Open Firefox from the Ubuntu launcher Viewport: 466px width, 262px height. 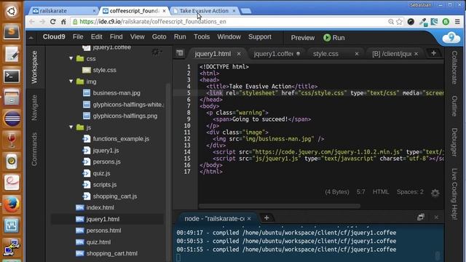point(12,205)
